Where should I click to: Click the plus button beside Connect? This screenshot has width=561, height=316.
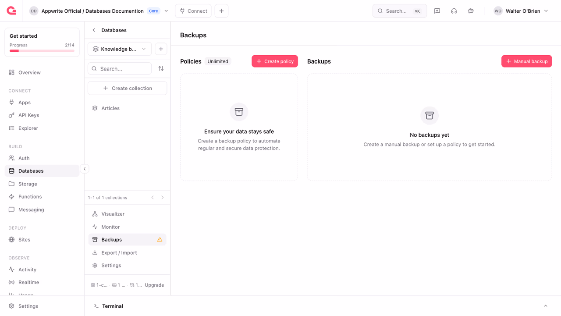coord(221,11)
